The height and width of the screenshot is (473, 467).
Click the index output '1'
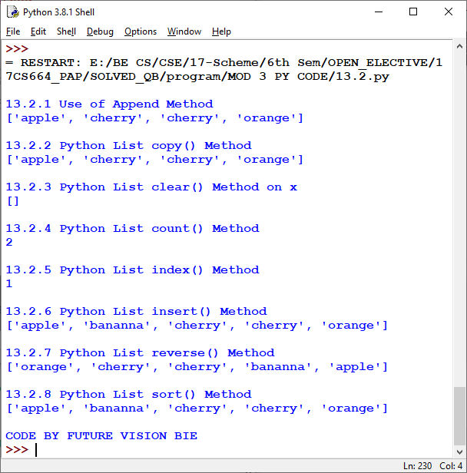tap(9, 283)
